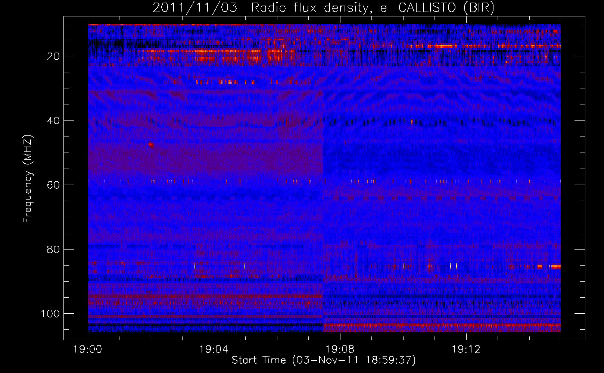Viewport: 604px width, 373px height.
Task: Click the '20' frequency tick label
Action: (54, 56)
